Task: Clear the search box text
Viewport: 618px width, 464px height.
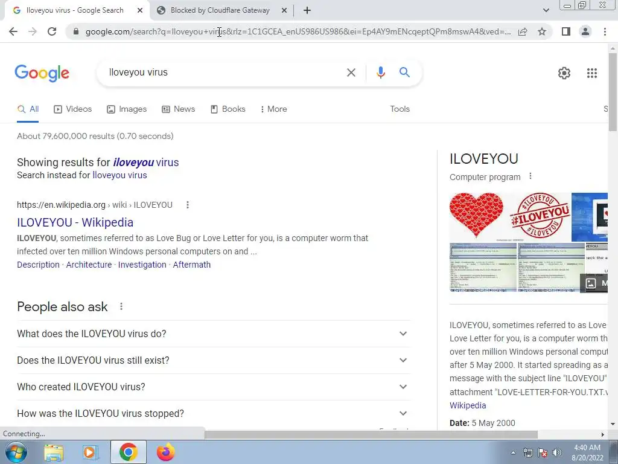Action: (x=351, y=72)
